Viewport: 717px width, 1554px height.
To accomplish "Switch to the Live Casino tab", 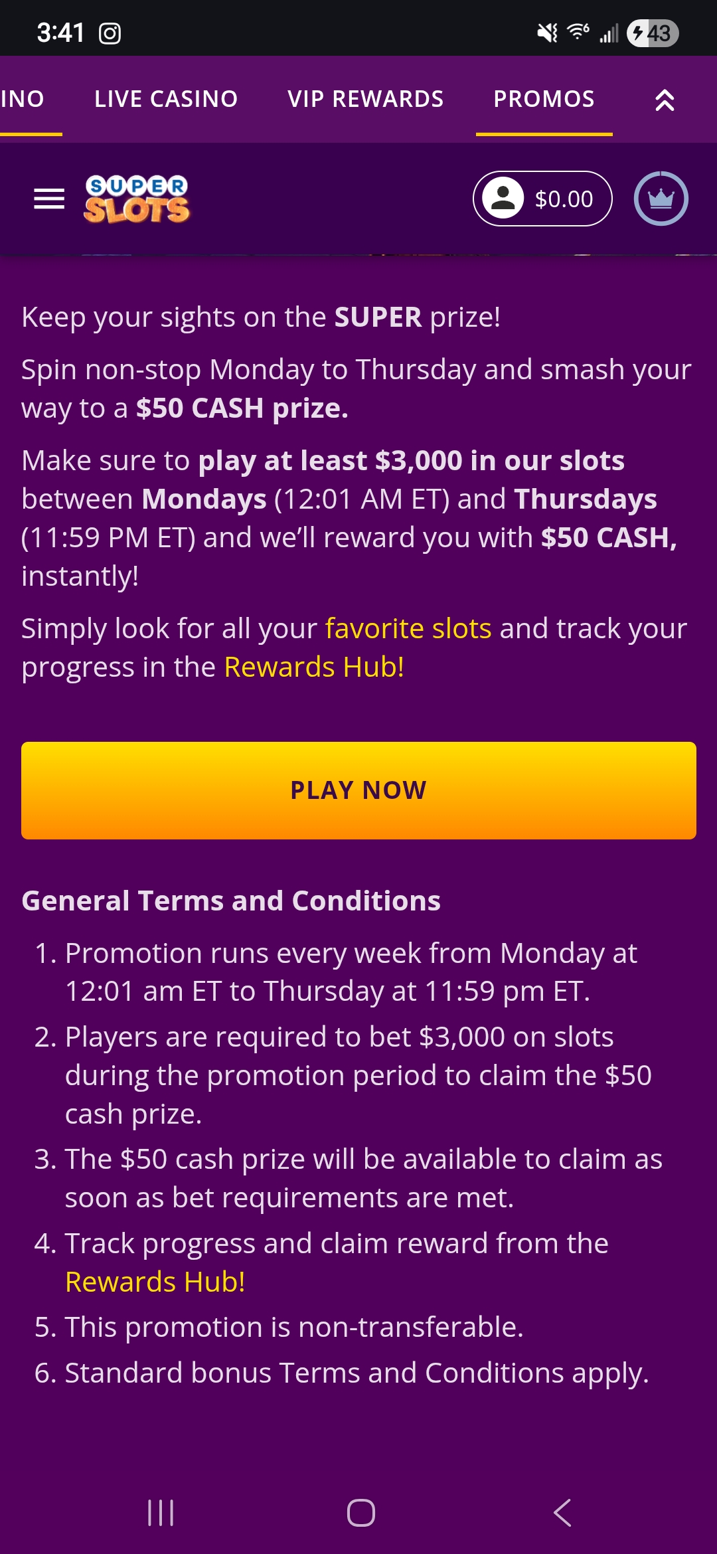I will point(166,99).
